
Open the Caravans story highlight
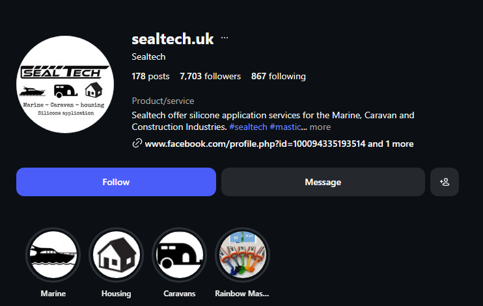(x=179, y=255)
